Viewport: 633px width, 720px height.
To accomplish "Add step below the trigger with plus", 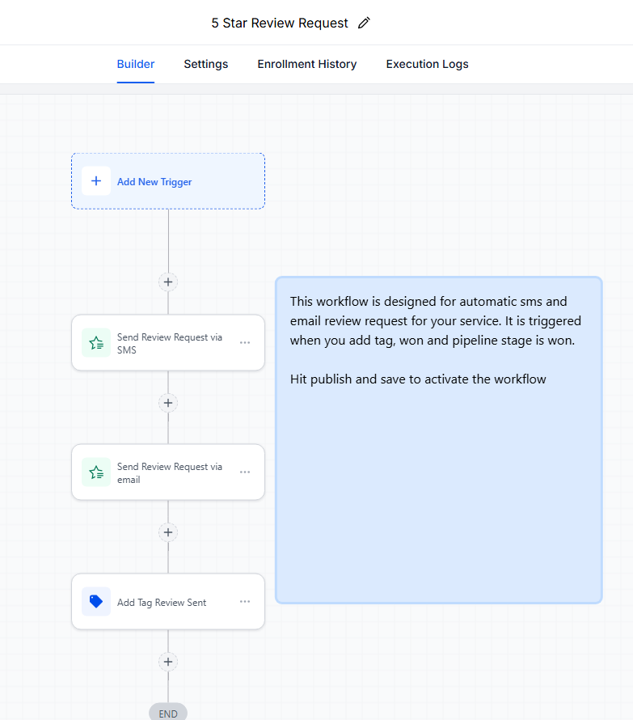I will (x=168, y=282).
